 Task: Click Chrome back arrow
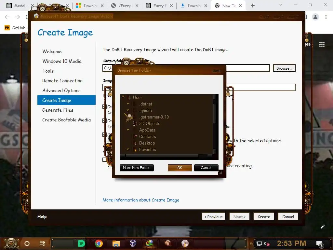(x=7, y=17)
